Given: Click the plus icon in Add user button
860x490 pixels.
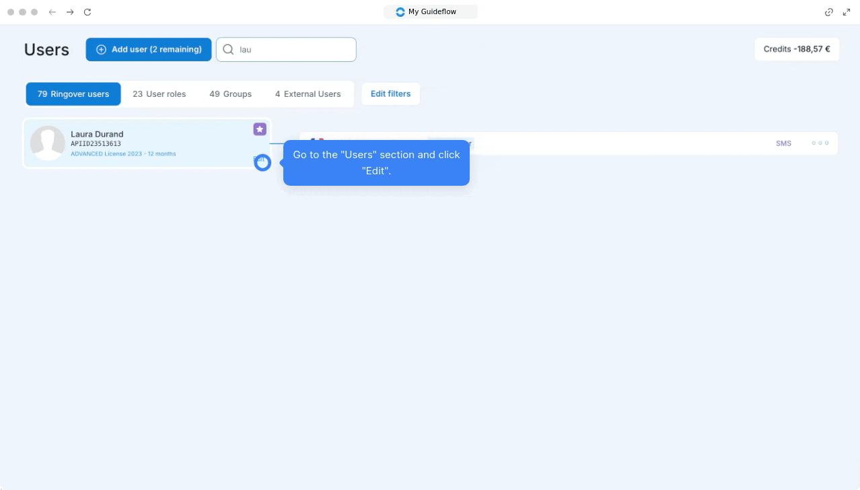Looking at the screenshot, I should click(x=102, y=49).
